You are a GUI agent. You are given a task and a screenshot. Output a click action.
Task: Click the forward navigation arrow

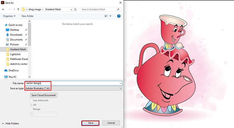click(x=9, y=9)
